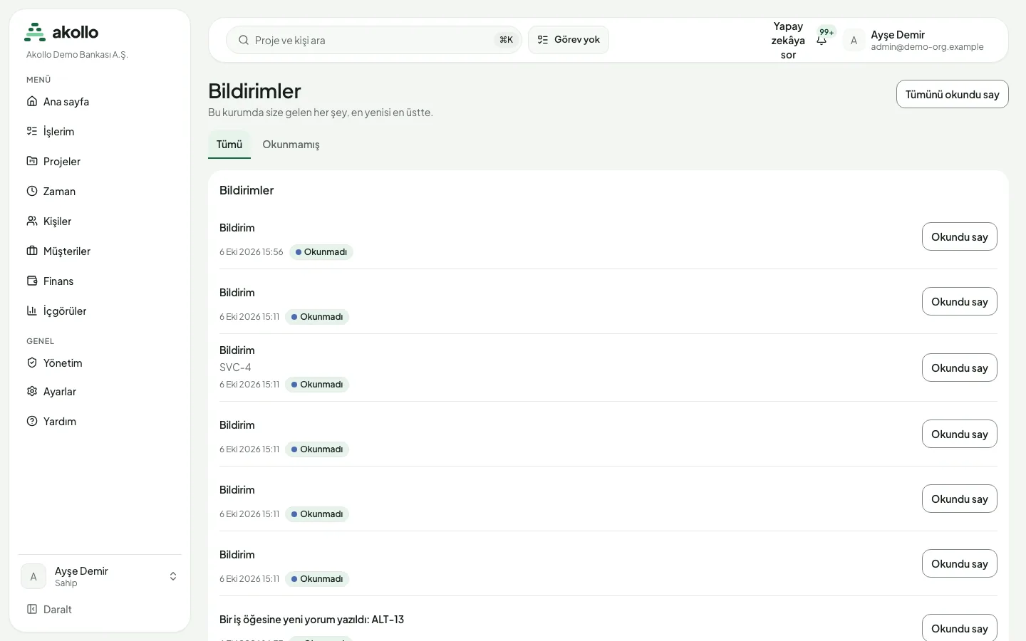Collapse sidebar with Daralt
The image size is (1026, 641).
[100, 609]
